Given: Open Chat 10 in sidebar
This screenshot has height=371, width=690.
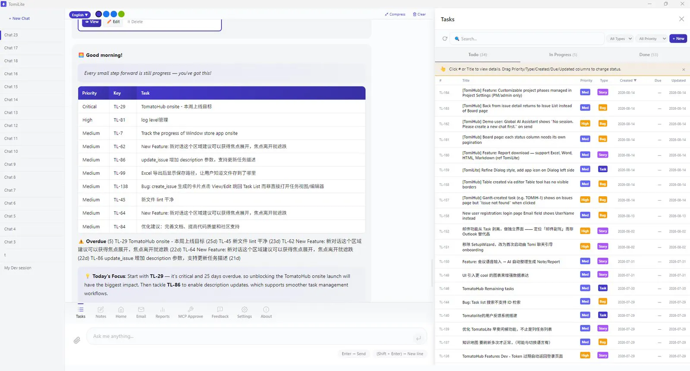Looking at the screenshot, I should [33, 151].
